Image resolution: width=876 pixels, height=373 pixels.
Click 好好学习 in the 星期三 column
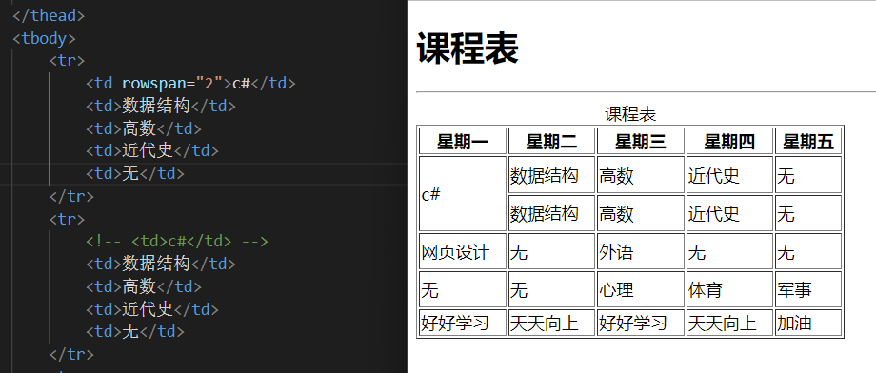[x=641, y=323]
